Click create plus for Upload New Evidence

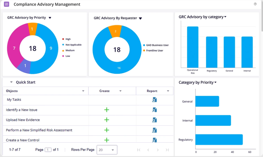107,120
